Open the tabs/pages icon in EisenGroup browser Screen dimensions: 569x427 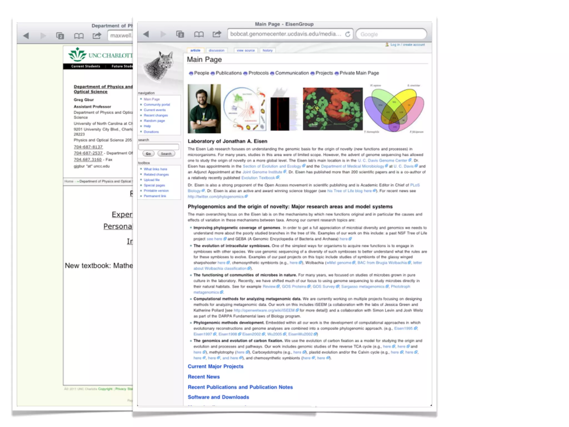coord(180,34)
